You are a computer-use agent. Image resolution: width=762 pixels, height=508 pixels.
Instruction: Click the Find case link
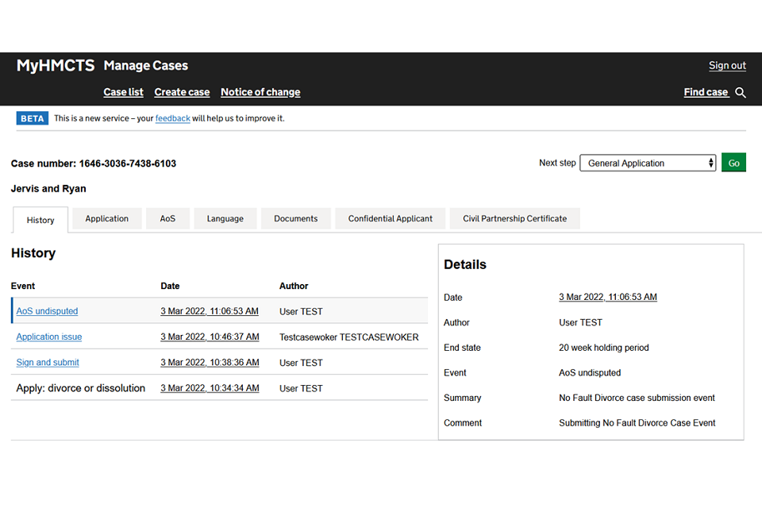click(x=706, y=92)
